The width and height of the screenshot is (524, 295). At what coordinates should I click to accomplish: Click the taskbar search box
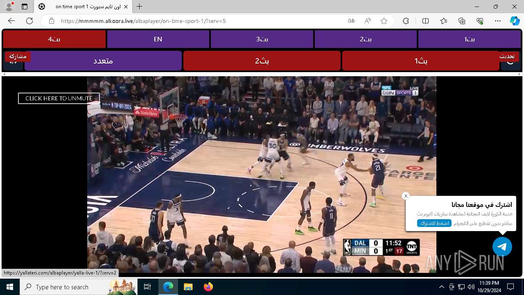(79, 287)
